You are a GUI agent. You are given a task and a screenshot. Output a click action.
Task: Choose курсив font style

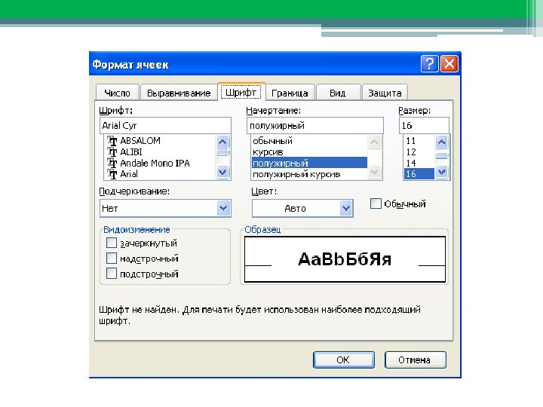309,152
